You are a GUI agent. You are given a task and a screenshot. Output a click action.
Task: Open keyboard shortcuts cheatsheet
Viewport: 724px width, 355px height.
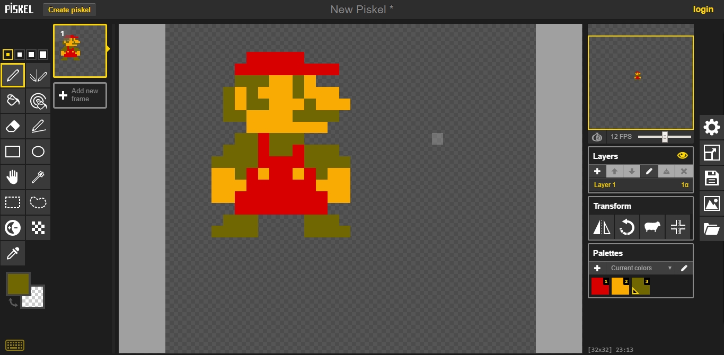click(15, 345)
